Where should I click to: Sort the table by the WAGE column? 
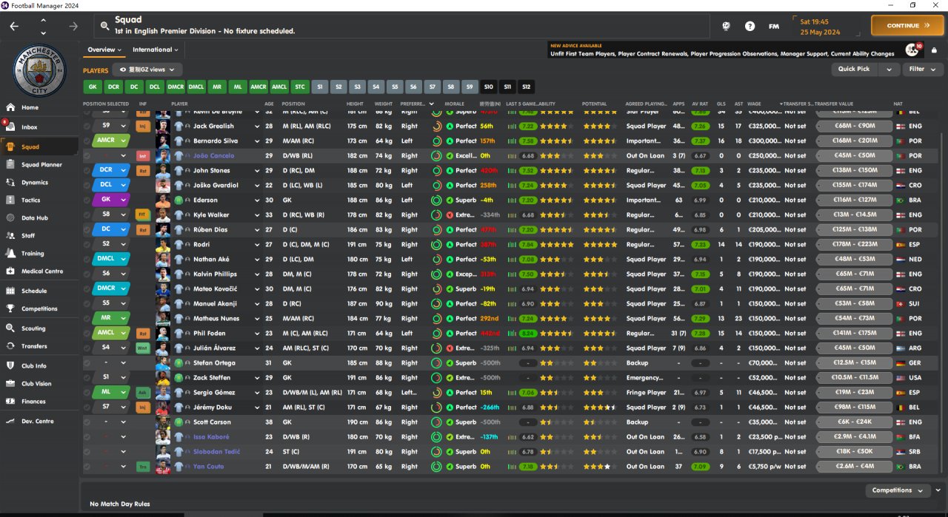point(754,104)
